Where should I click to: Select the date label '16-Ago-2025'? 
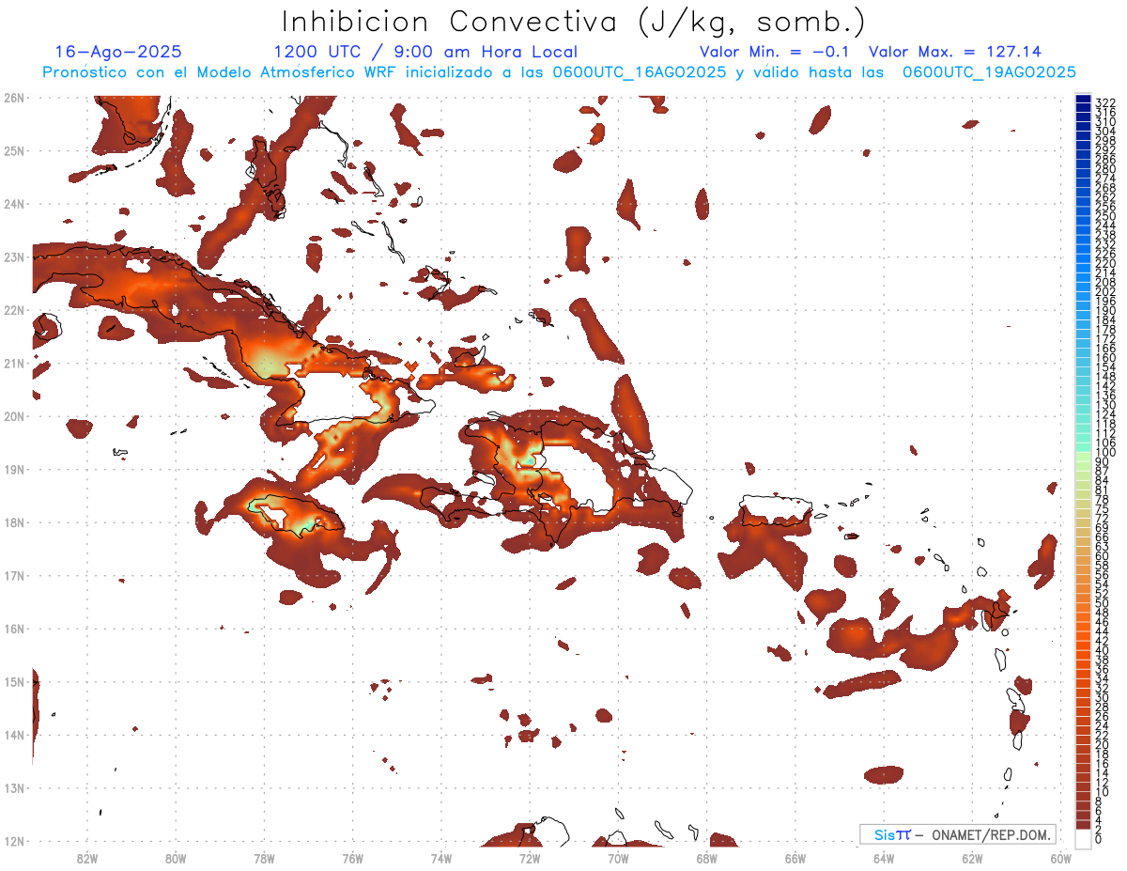click(118, 52)
